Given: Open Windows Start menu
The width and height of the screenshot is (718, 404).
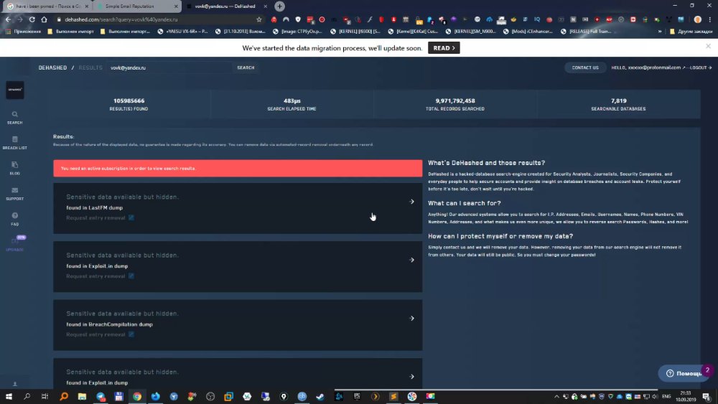Looking at the screenshot, I should (x=9, y=396).
